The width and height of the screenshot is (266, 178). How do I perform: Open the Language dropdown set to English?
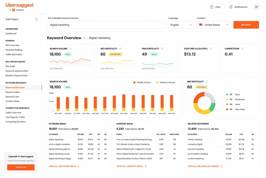[181, 25]
